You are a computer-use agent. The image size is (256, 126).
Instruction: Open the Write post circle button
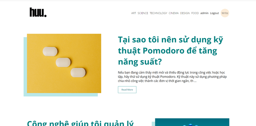[x=225, y=13]
